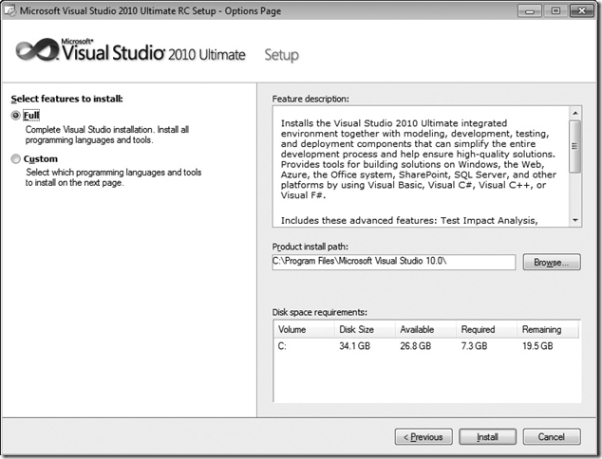602x459 pixels.
Task: Minimize the setup window
Action: (530, 10)
